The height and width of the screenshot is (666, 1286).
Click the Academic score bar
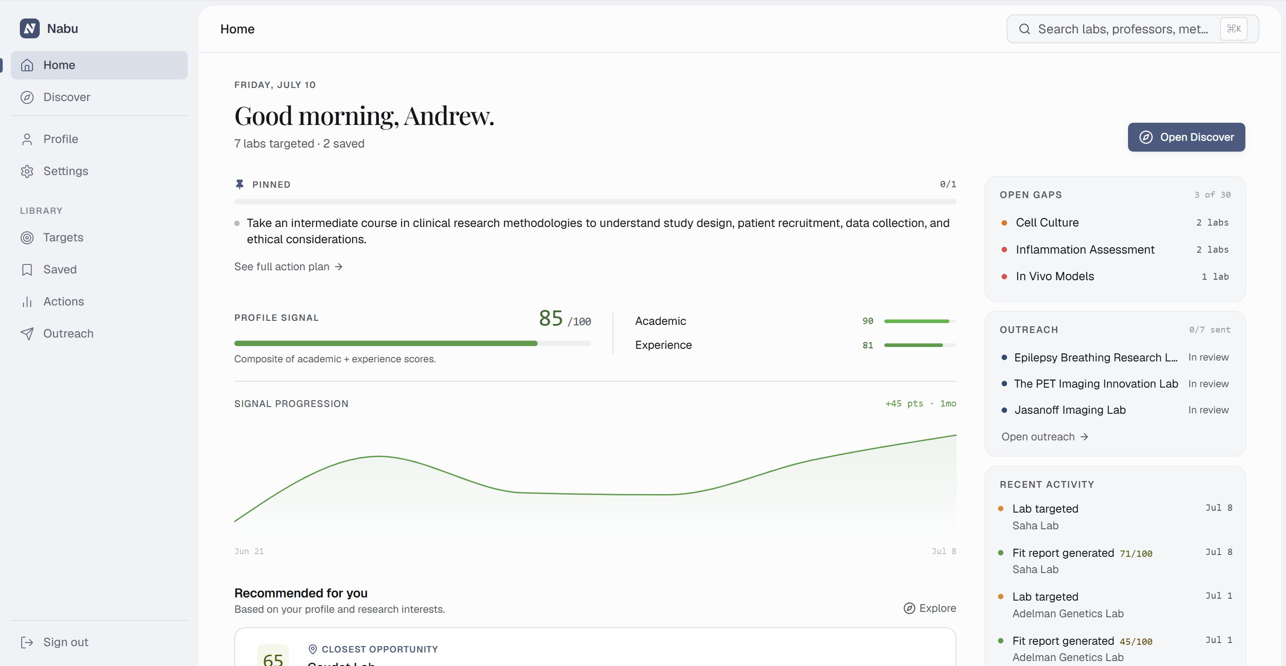coord(919,321)
